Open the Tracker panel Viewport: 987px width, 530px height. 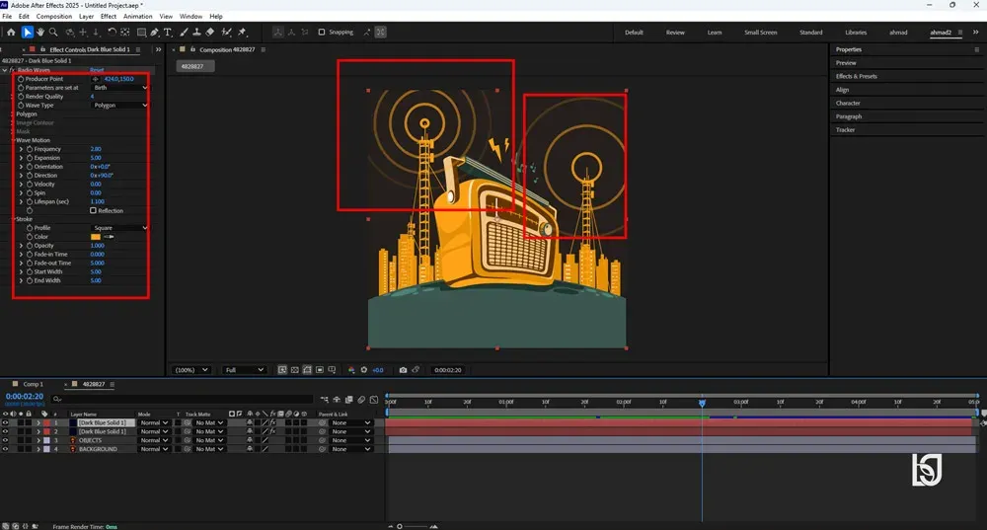pos(845,129)
